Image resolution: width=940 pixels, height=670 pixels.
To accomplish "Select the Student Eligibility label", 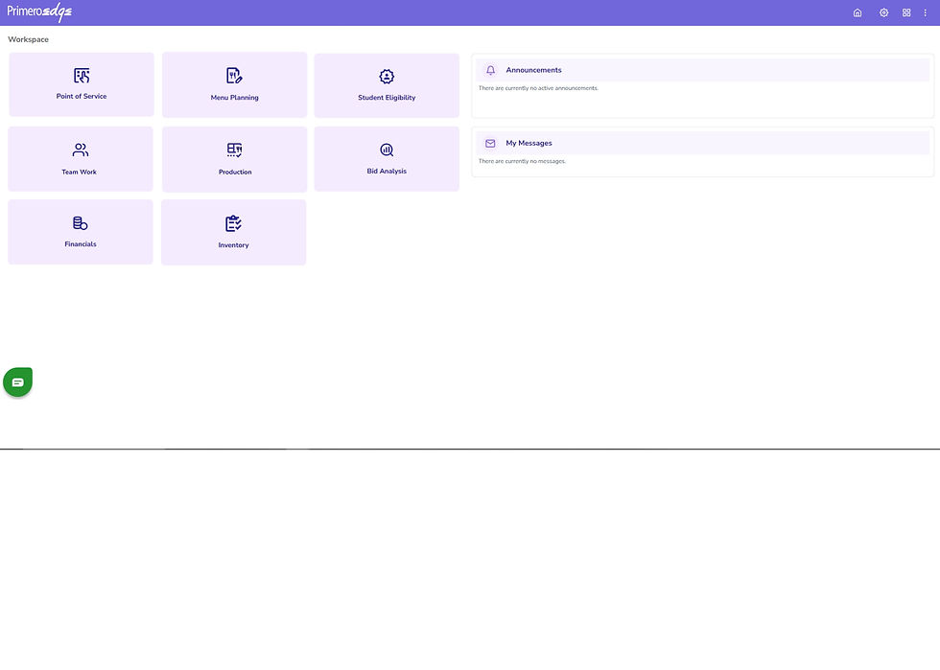I will [387, 98].
